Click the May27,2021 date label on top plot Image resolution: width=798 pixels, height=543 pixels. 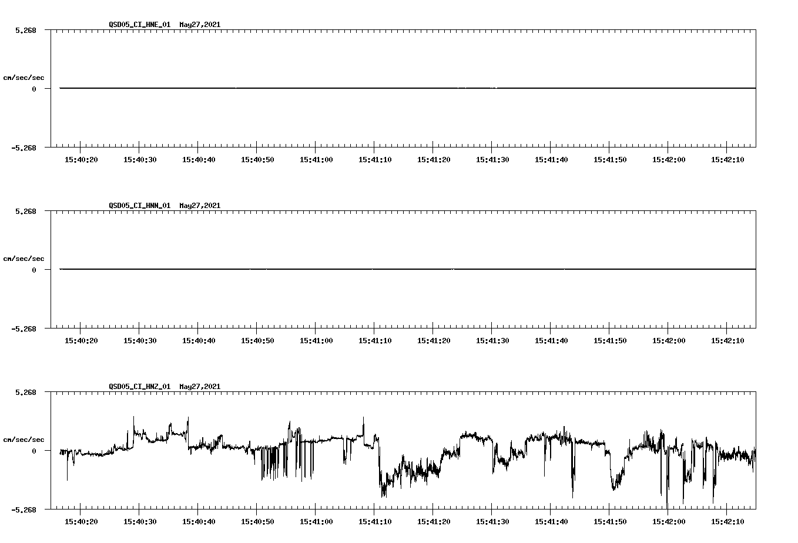(x=199, y=25)
